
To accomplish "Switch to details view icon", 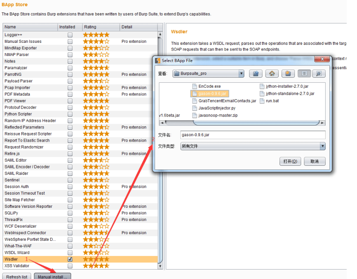I will click(x=319, y=73).
